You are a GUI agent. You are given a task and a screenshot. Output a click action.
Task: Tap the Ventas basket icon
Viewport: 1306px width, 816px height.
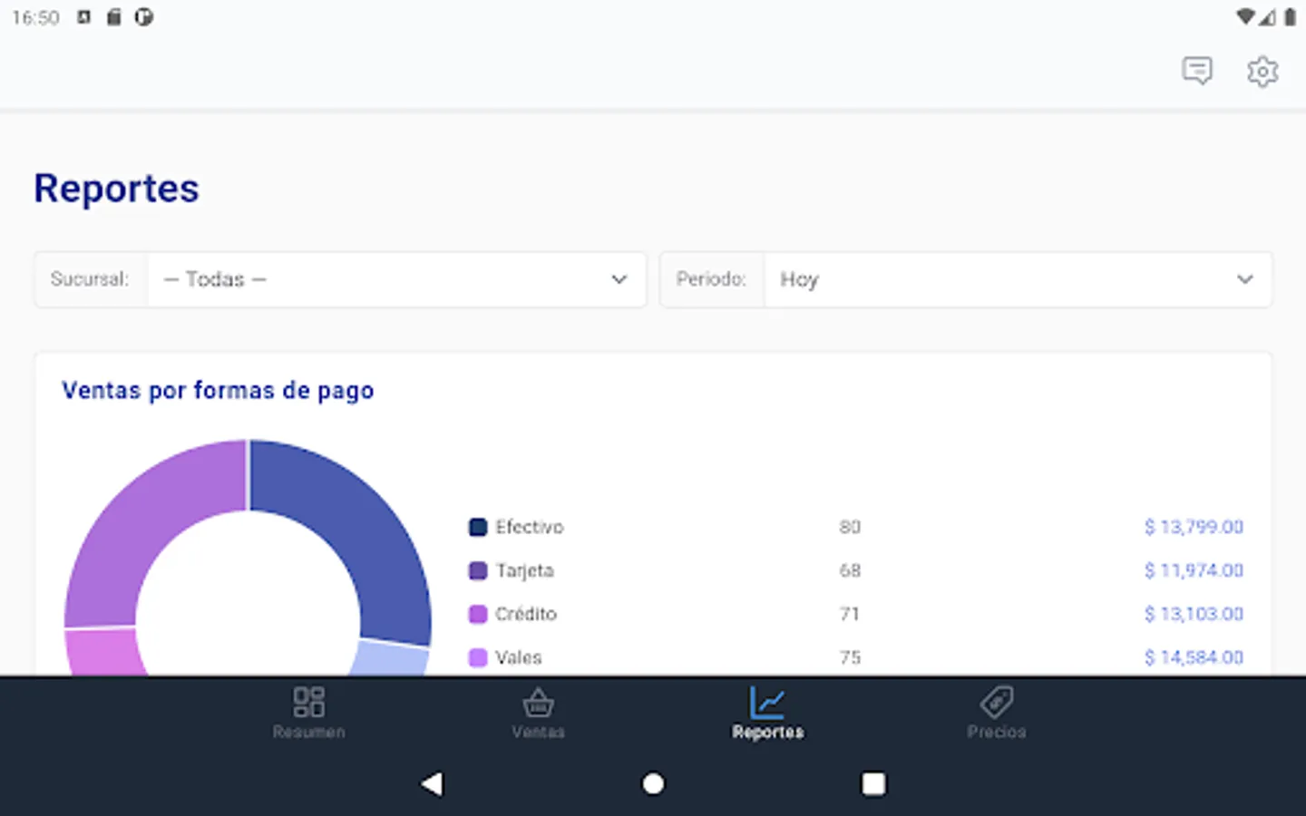(538, 702)
